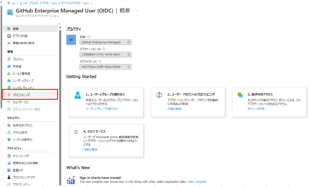This screenshot has height=187, width=310.
Task: Click the 使用状況と分析情報 chart icon
Action: pos(9,163)
